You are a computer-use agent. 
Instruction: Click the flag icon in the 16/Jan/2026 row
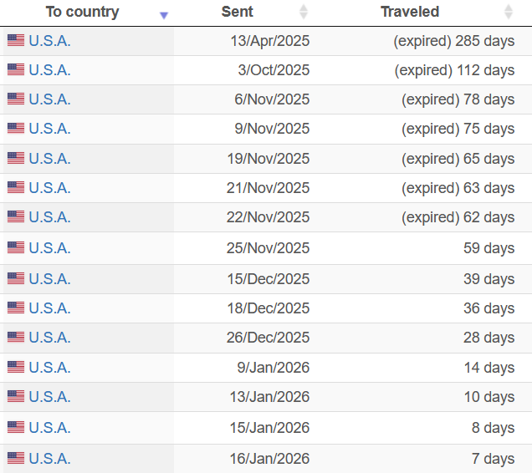[16, 458]
